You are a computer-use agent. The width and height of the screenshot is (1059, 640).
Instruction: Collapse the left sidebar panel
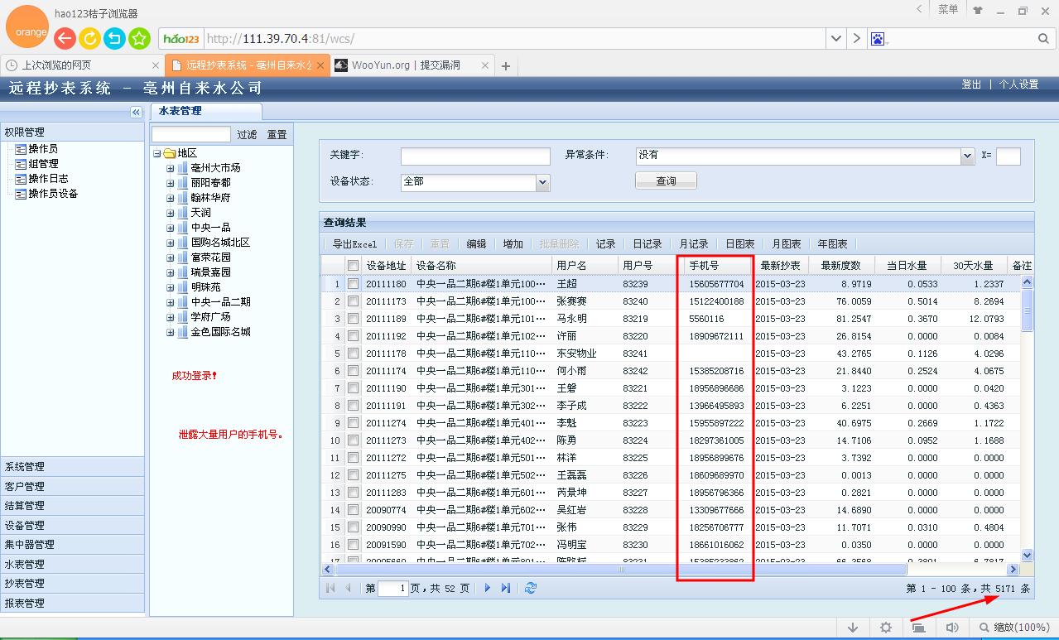click(136, 112)
